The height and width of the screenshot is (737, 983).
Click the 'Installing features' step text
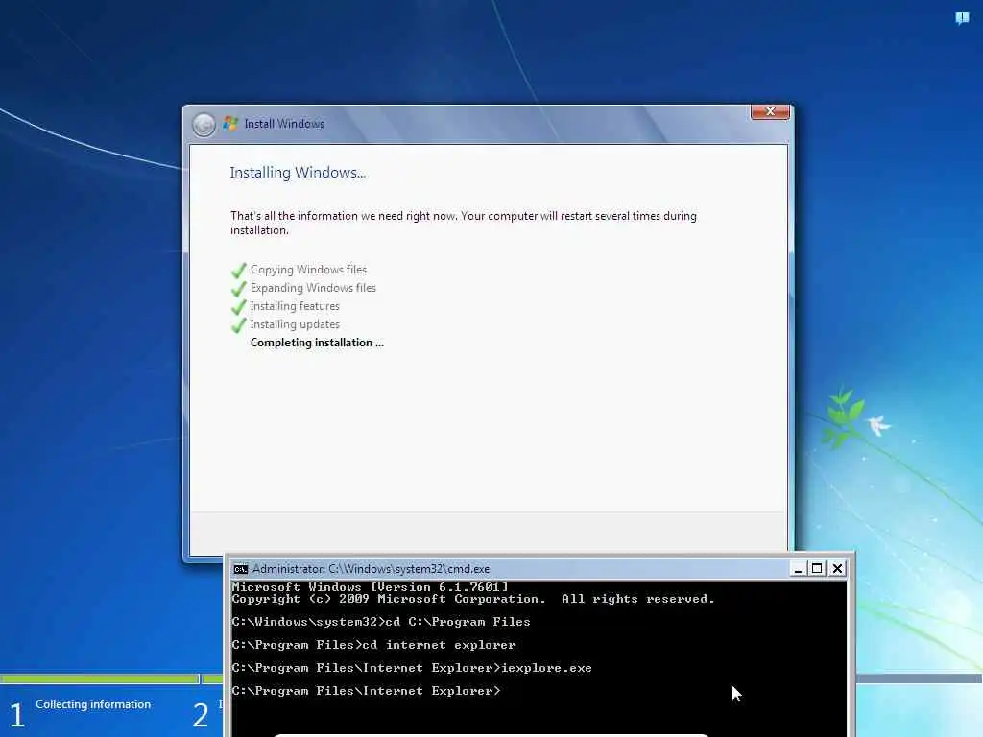pyautogui.click(x=295, y=306)
